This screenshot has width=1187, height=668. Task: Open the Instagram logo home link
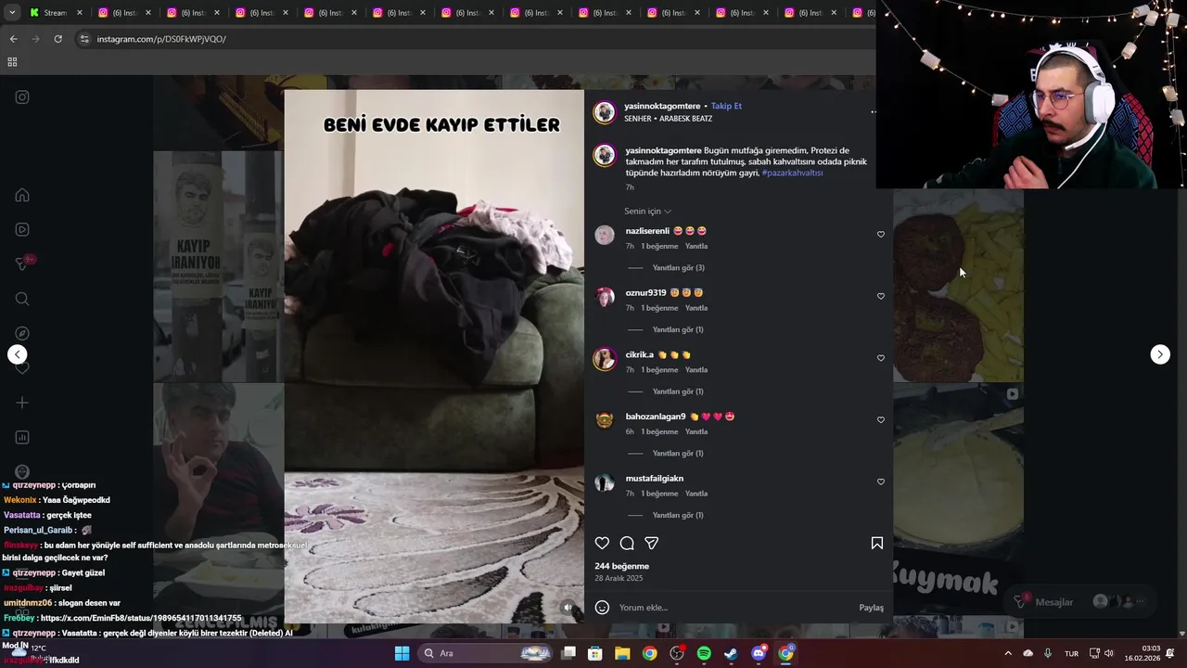(x=22, y=97)
